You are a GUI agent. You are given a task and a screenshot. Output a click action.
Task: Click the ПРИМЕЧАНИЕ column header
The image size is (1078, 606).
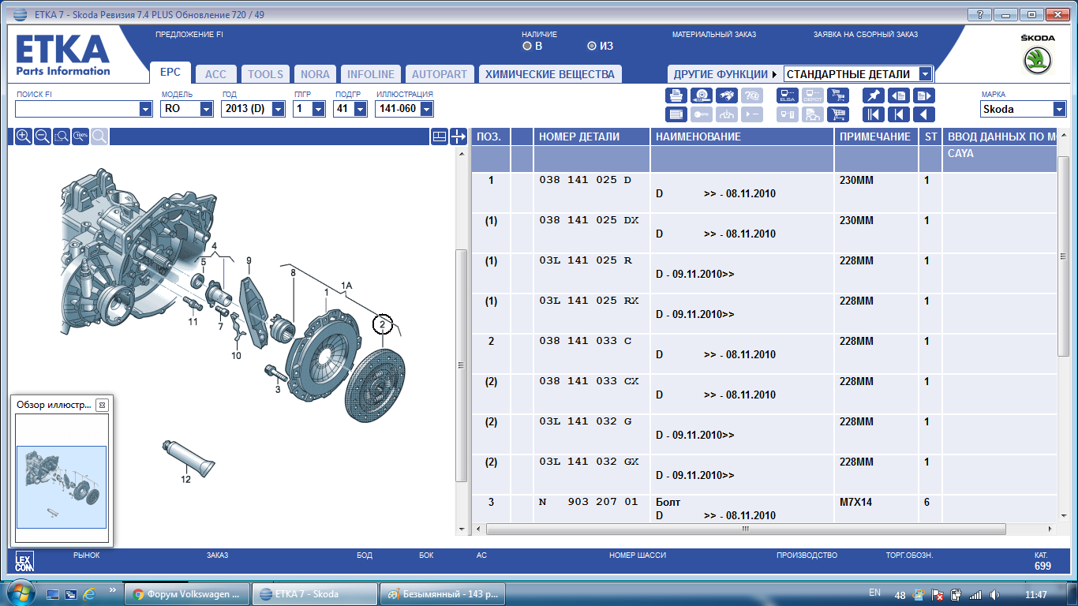[x=876, y=137]
